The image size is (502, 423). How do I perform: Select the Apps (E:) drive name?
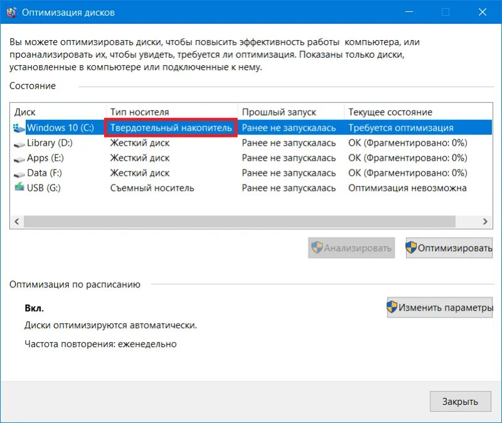45,158
